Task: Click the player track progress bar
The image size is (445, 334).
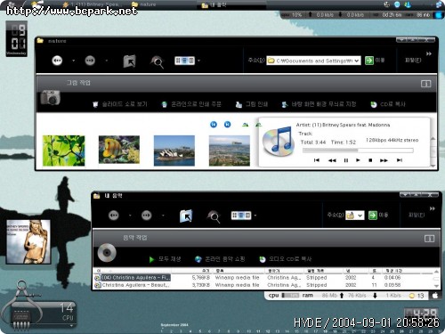Action: pos(358,151)
